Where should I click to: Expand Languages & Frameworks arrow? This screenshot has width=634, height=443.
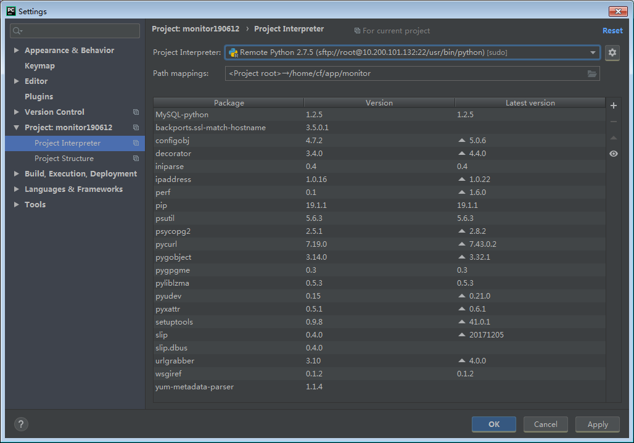pos(17,189)
